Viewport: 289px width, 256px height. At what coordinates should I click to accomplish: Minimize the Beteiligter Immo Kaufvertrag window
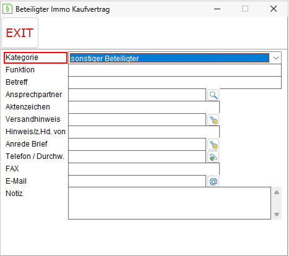click(217, 9)
